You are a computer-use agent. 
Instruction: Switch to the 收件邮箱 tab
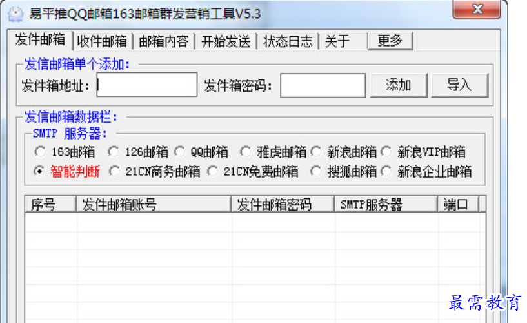pos(102,41)
